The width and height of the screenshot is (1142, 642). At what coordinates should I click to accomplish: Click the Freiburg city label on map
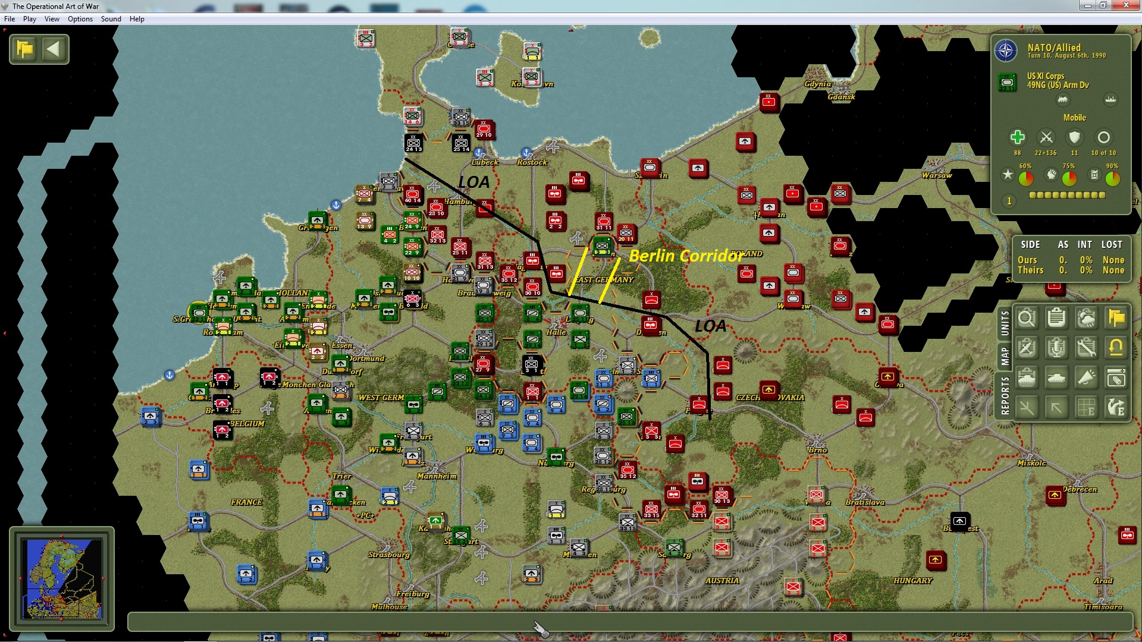[413, 594]
